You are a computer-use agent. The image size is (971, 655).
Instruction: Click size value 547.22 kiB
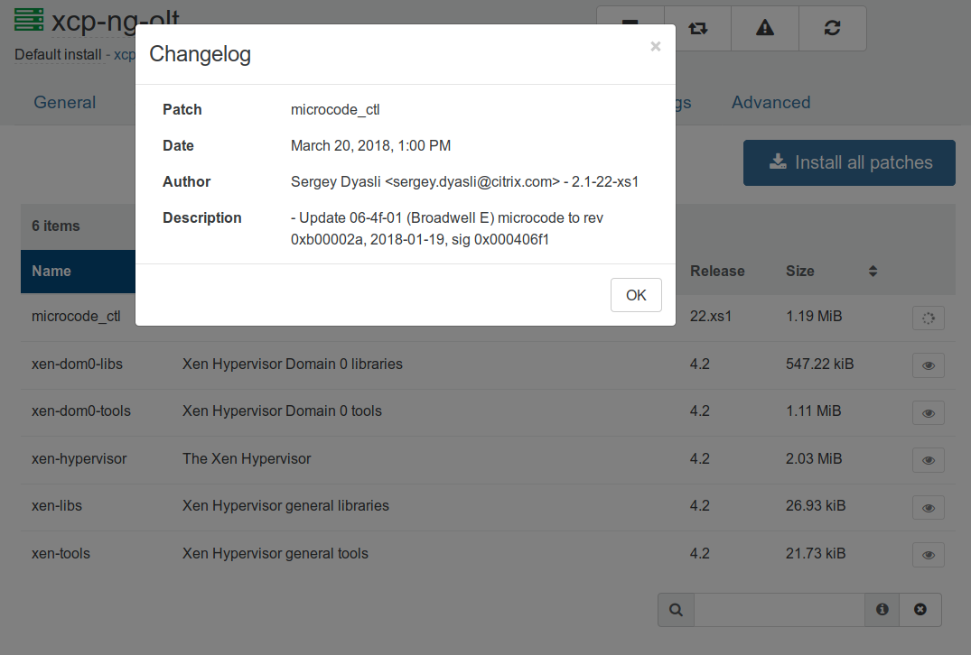coord(820,364)
